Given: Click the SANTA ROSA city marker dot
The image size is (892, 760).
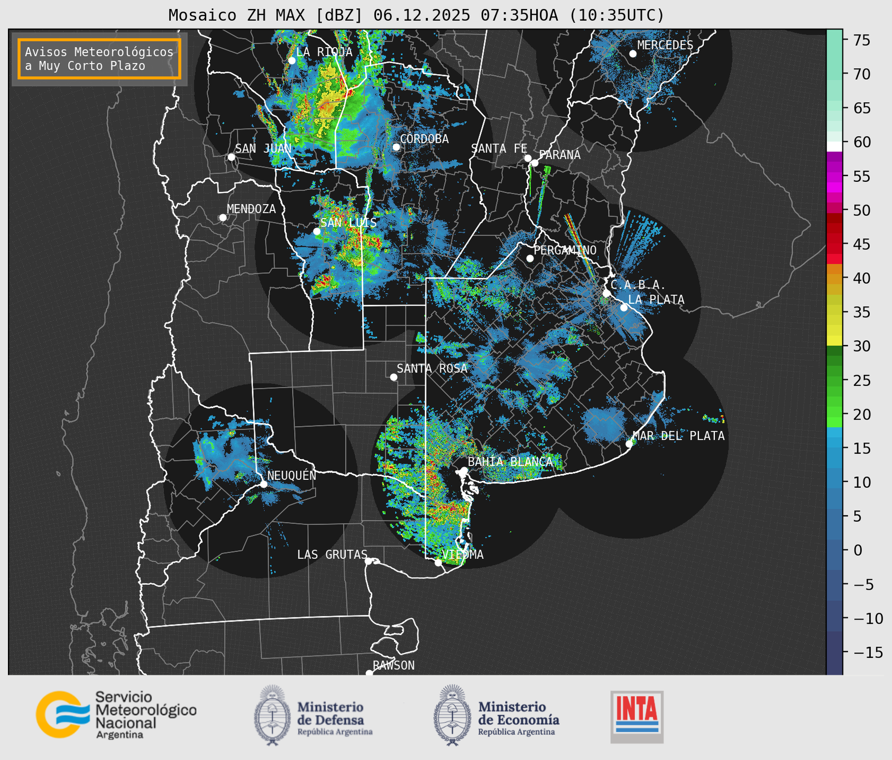Looking at the screenshot, I should click(x=393, y=377).
